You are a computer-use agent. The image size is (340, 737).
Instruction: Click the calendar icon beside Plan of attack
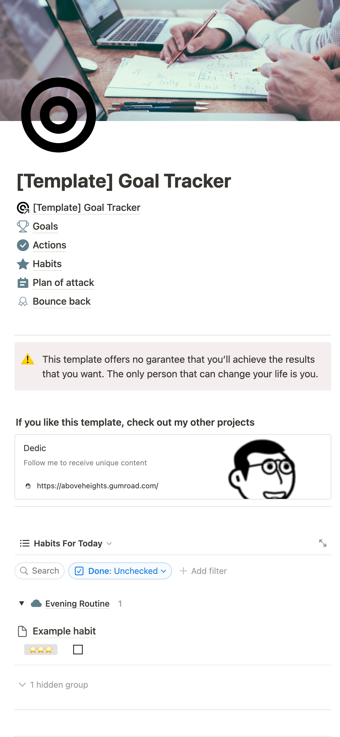point(23,283)
